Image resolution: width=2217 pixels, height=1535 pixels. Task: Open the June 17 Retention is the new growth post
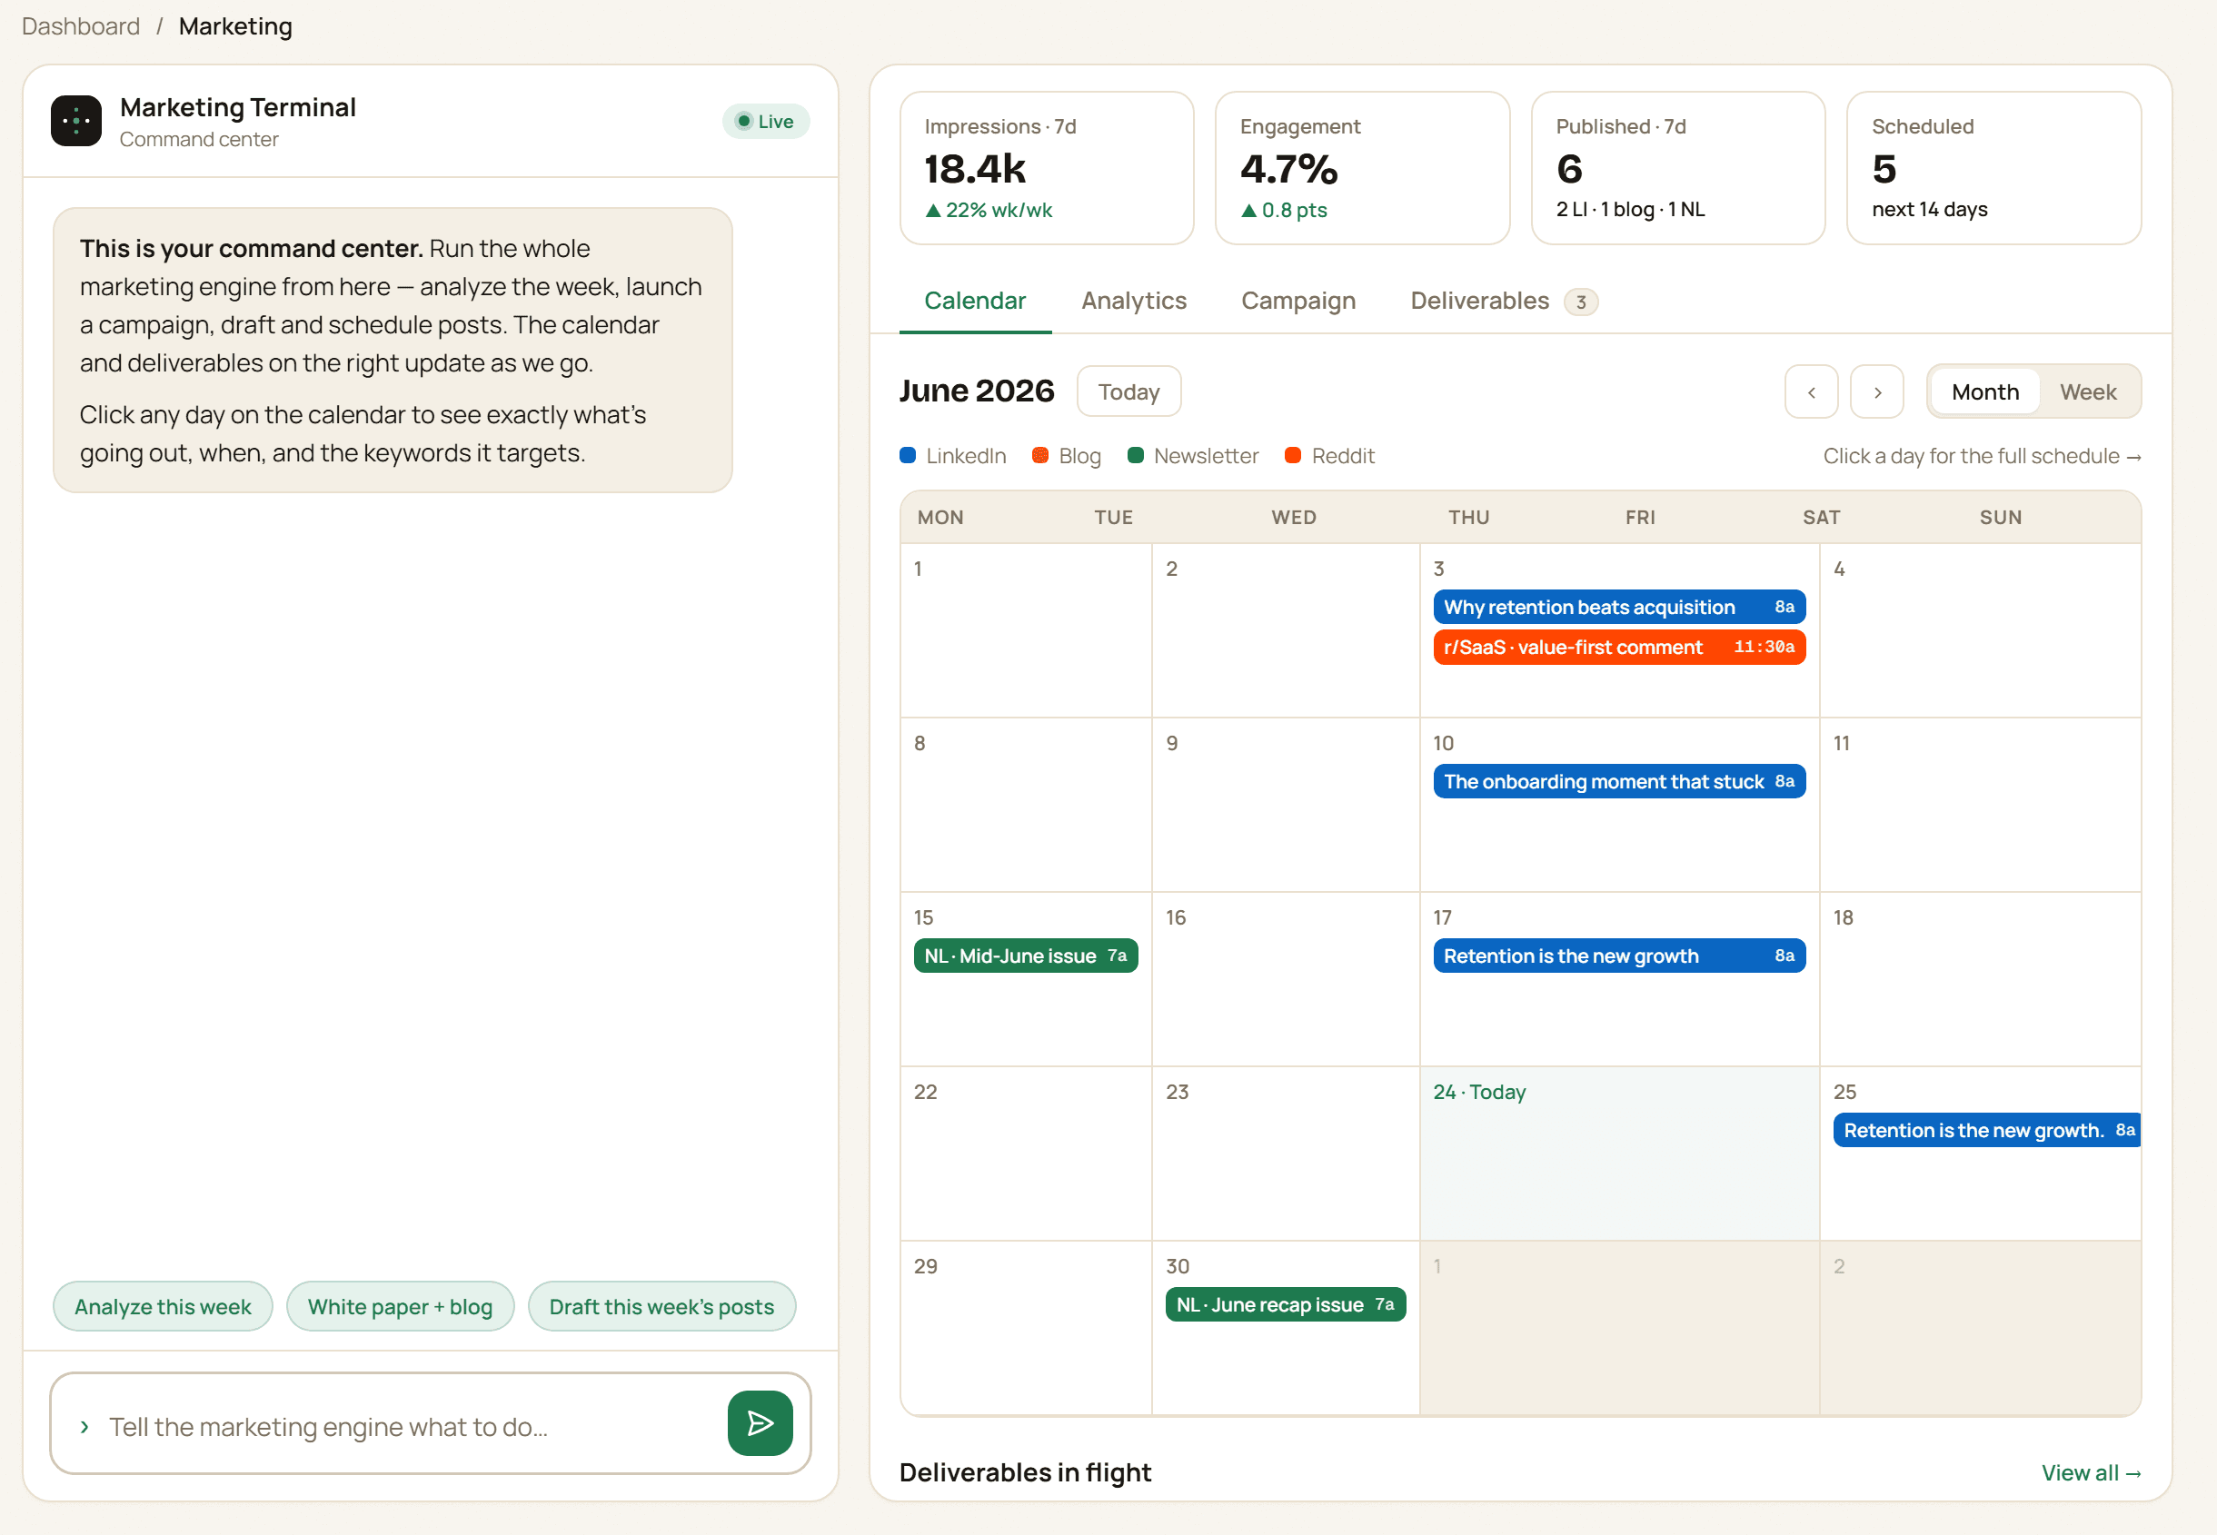pos(1619,955)
